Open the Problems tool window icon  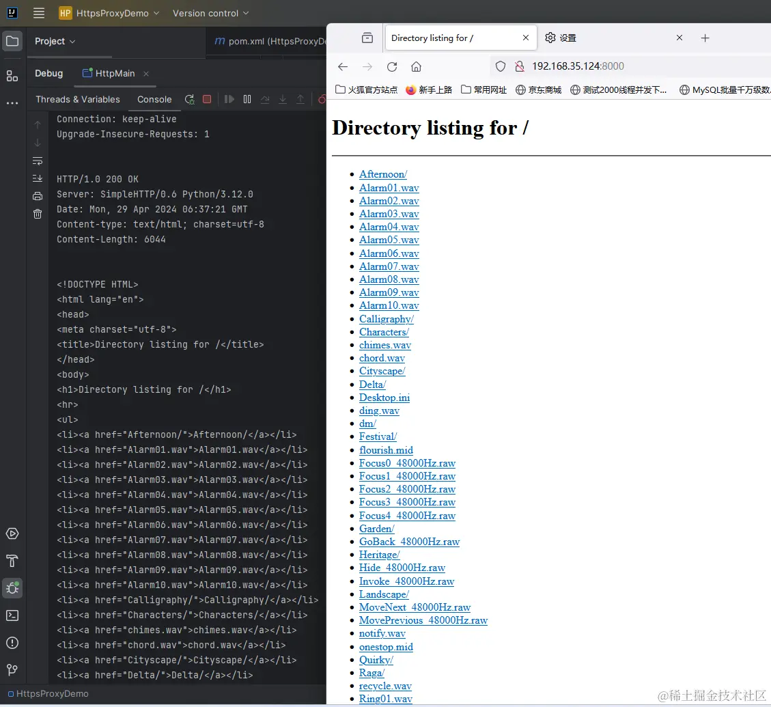[x=12, y=643]
